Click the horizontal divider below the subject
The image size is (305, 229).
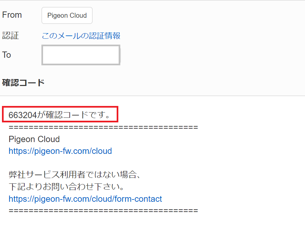(152, 96)
